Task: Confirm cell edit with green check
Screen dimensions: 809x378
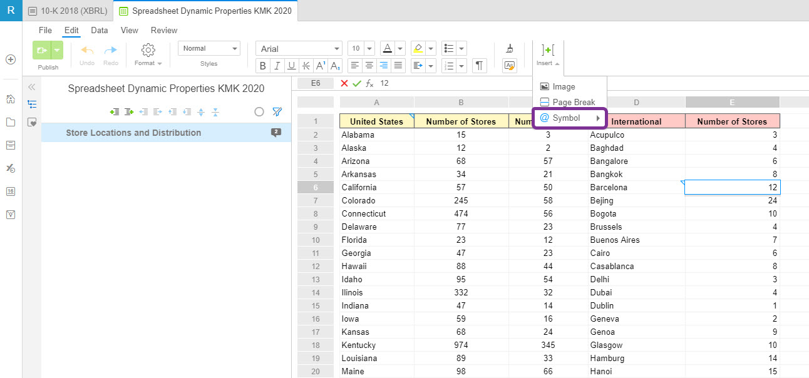Action: tap(357, 83)
